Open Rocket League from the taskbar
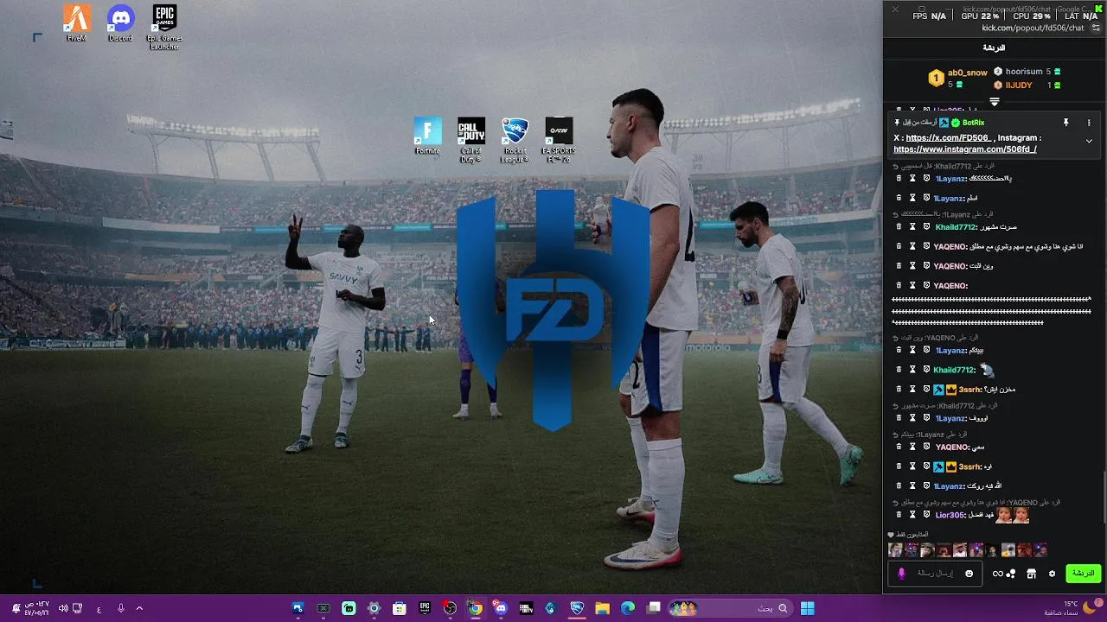 pos(577,608)
